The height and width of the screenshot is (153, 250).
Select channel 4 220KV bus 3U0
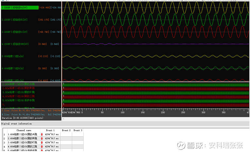click(15, 44)
